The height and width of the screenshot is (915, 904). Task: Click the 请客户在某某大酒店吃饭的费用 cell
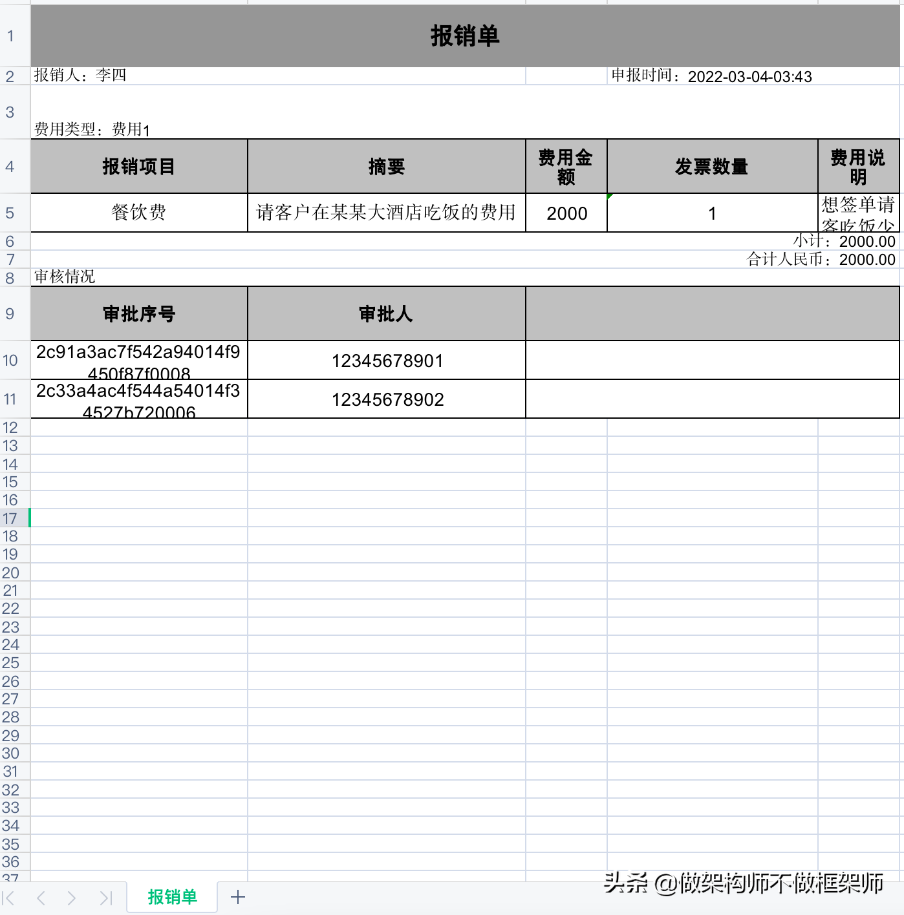pyautogui.click(x=387, y=213)
